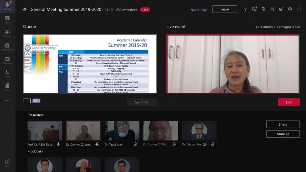
Task: Open the Files section in sidebar
Action: coord(7,87)
